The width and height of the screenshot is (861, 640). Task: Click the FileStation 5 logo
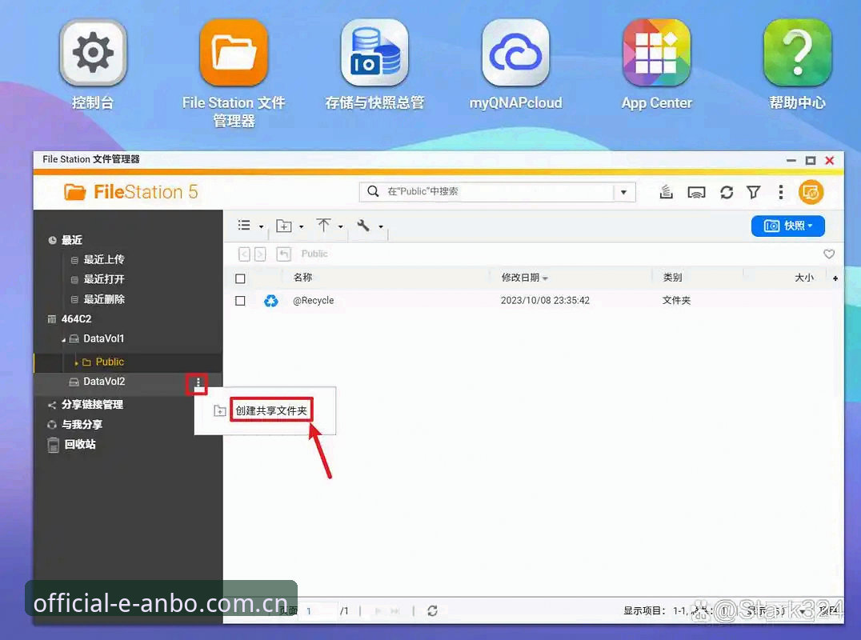[130, 192]
